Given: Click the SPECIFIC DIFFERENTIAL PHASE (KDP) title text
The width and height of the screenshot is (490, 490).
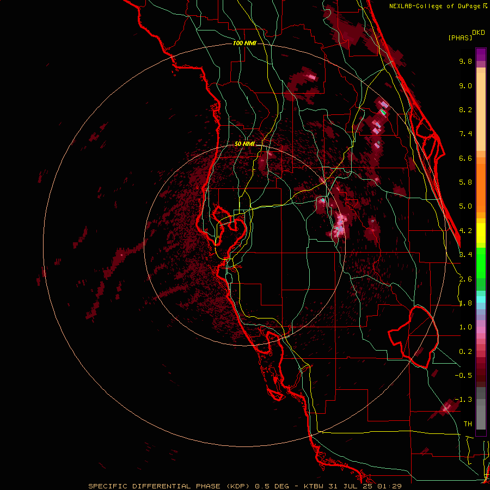Looking at the screenshot, I should [169, 486].
